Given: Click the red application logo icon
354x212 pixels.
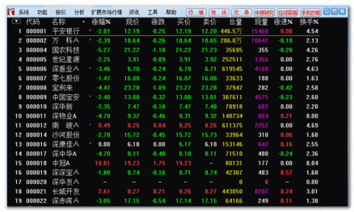Looking at the screenshot, I should pos(11,12).
